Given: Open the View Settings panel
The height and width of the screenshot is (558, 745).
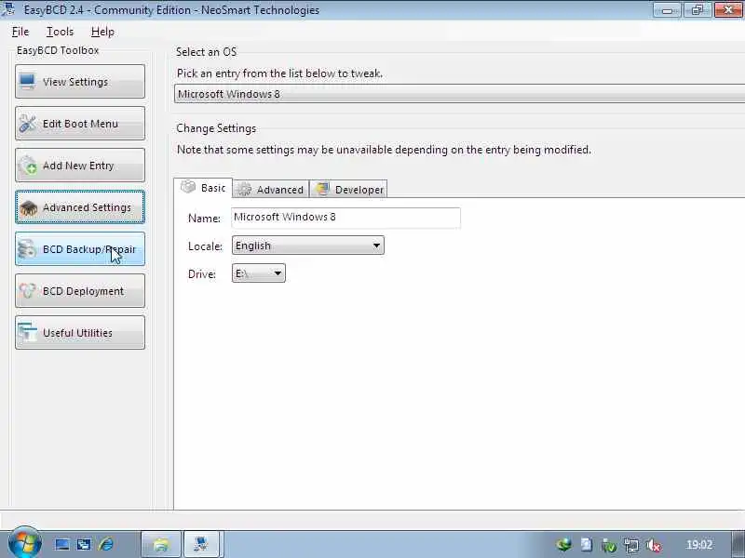Looking at the screenshot, I should 80,82.
